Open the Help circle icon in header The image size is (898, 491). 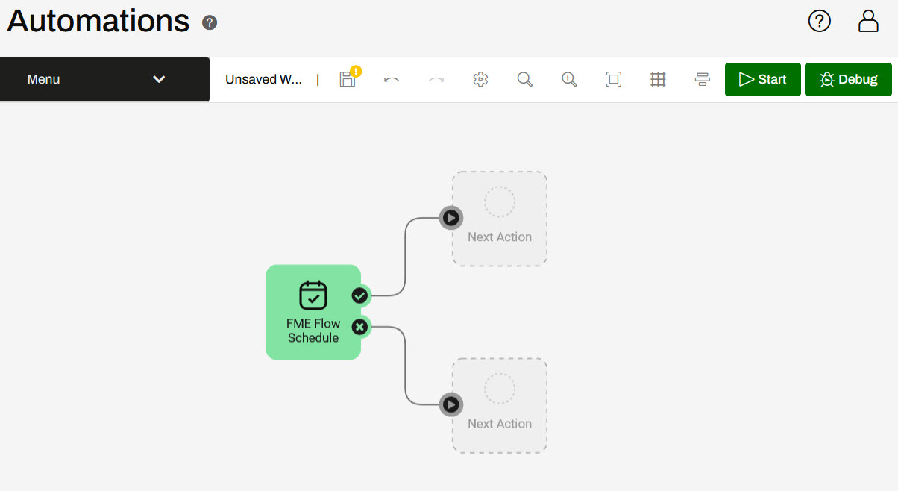point(820,21)
